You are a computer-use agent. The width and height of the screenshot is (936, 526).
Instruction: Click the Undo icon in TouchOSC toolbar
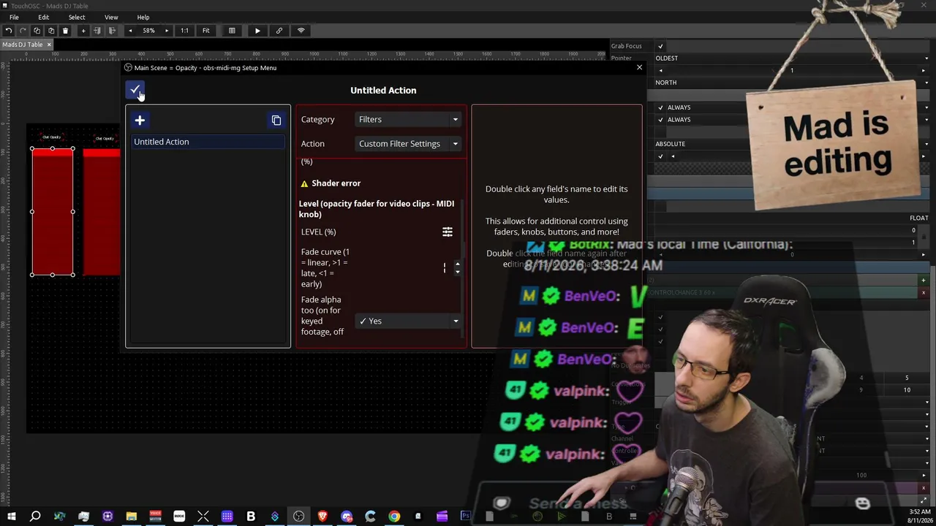coord(8,31)
